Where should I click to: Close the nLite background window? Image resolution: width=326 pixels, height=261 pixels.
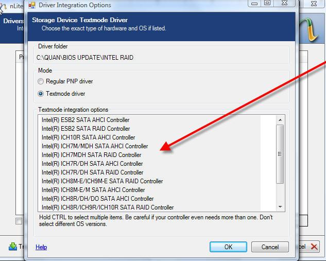314,4
